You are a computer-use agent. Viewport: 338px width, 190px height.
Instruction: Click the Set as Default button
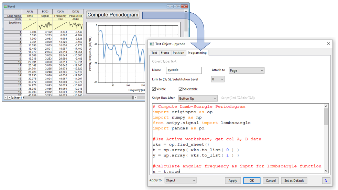[294, 180]
